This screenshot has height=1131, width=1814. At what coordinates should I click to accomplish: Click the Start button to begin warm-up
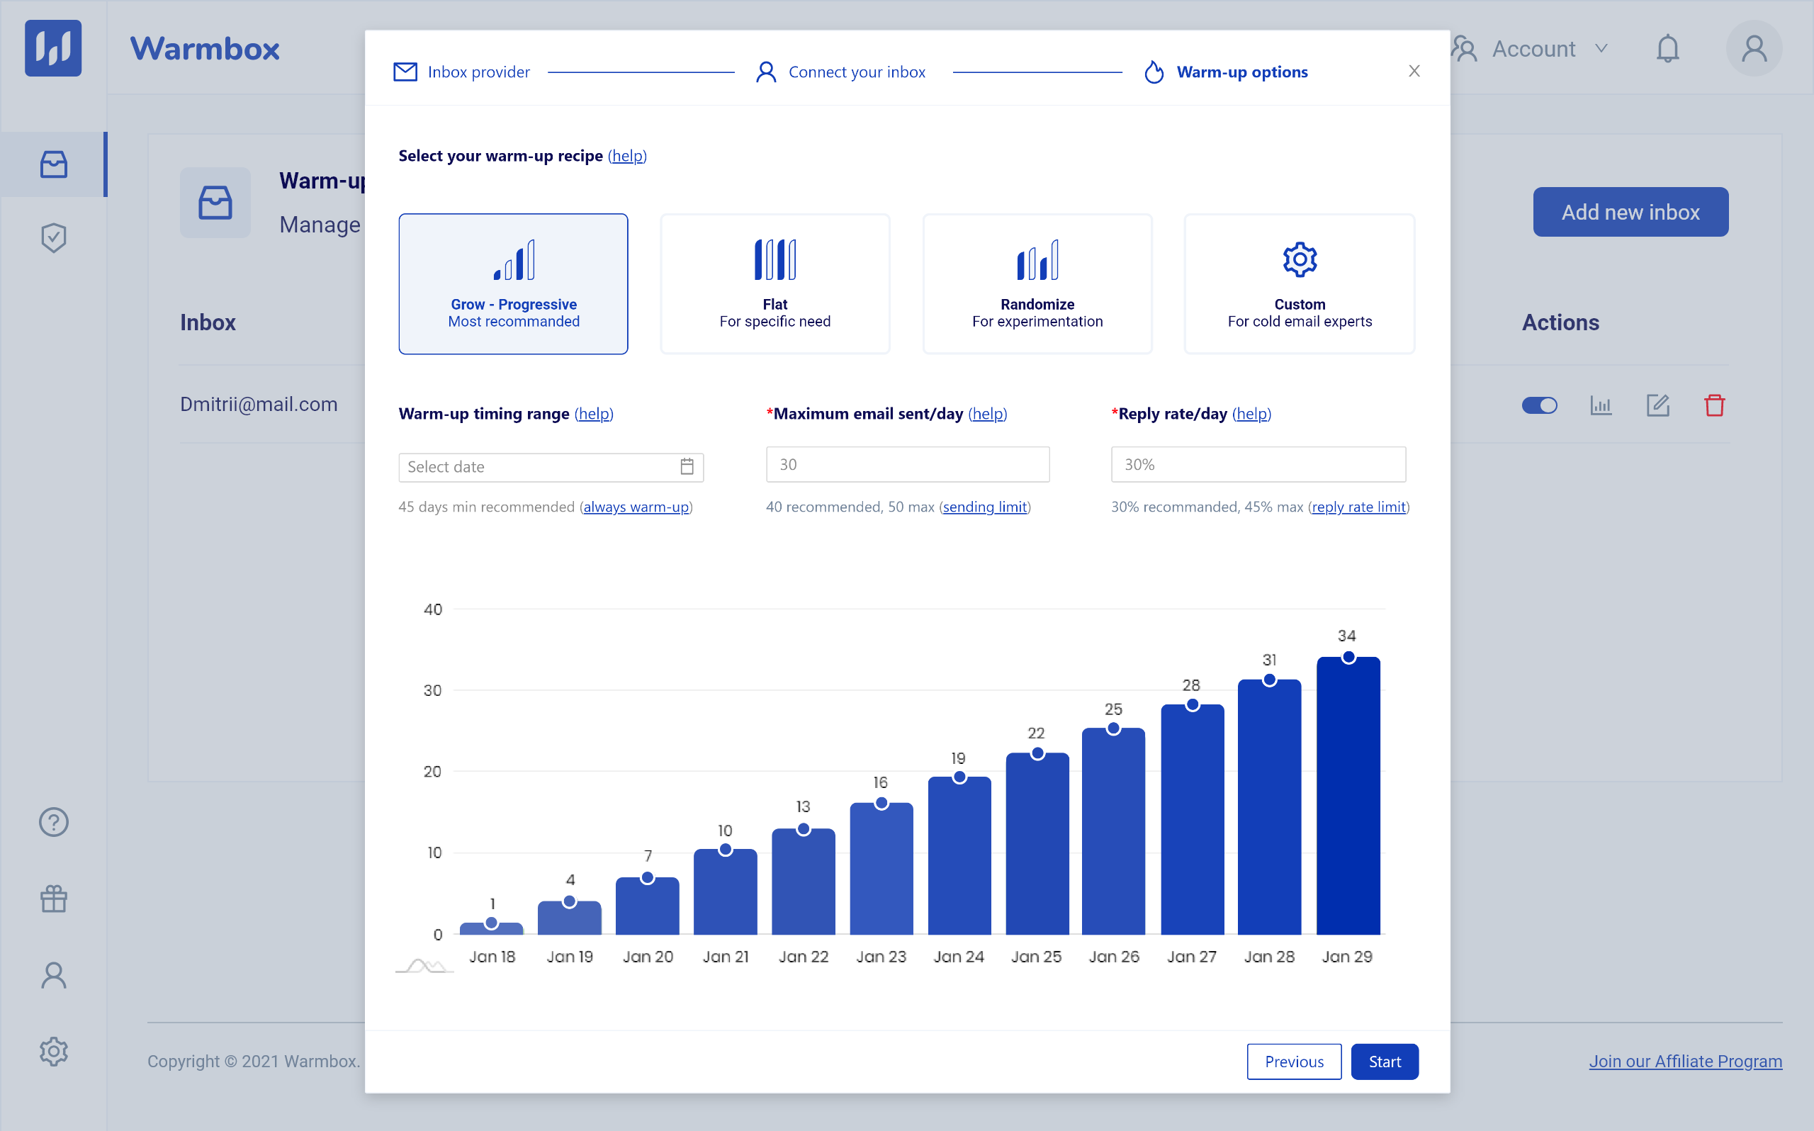click(1383, 1062)
